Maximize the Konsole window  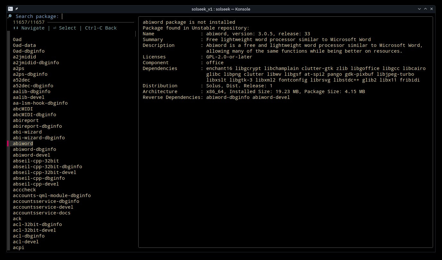point(426,9)
